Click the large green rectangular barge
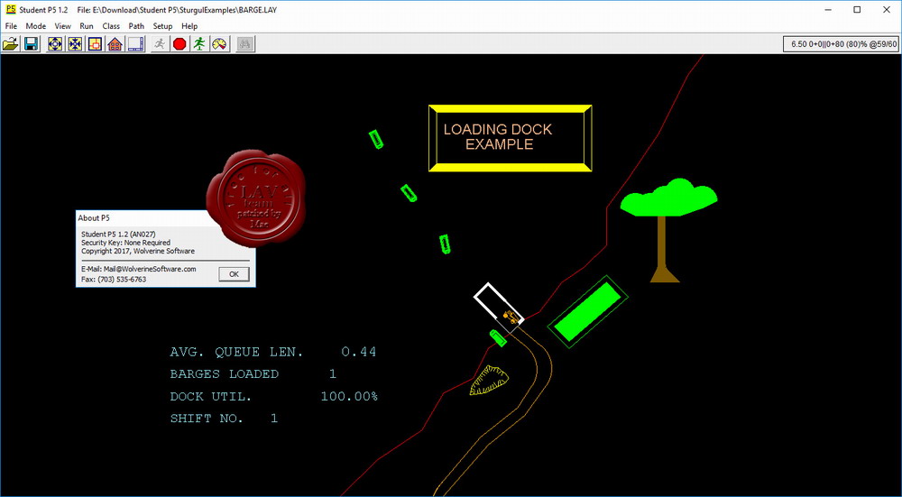This screenshot has width=902, height=497. point(587,312)
